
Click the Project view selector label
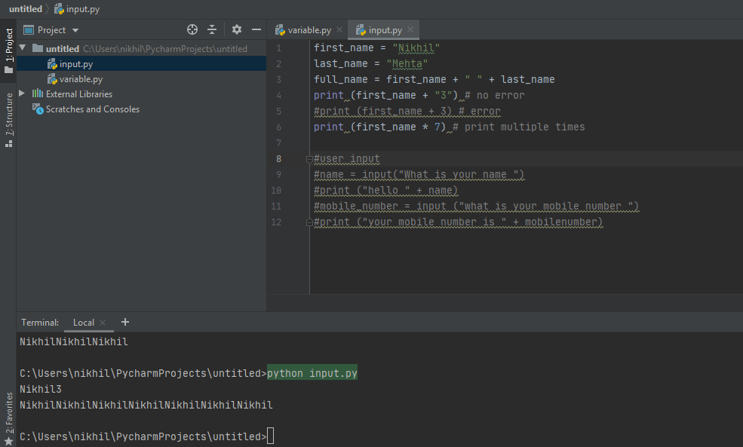point(51,30)
